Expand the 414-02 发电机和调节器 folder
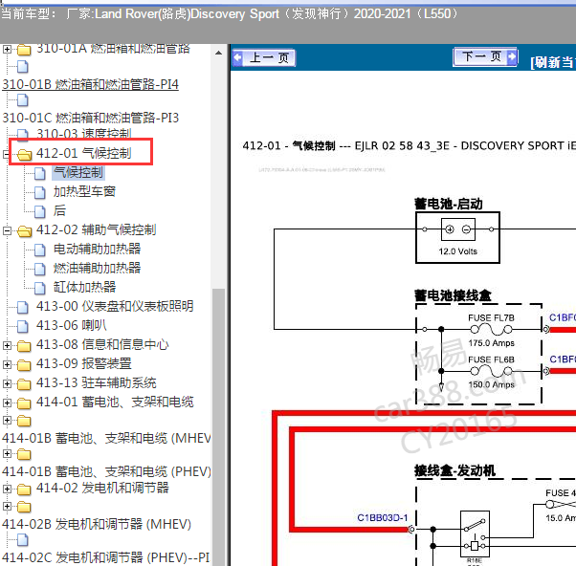Image resolution: width=576 pixels, height=566 pixels. point(7,489)
